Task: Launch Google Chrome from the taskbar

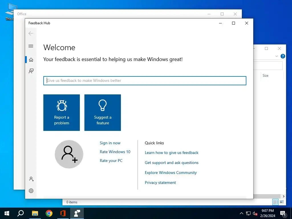Action: point(49,213)
